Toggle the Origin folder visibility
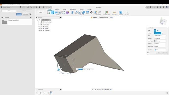Image resolution: width=169 pixels, height=95 pixels. click(x=41, y=26)
